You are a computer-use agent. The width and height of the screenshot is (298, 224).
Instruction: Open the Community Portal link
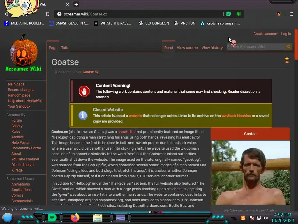[26, 148]
